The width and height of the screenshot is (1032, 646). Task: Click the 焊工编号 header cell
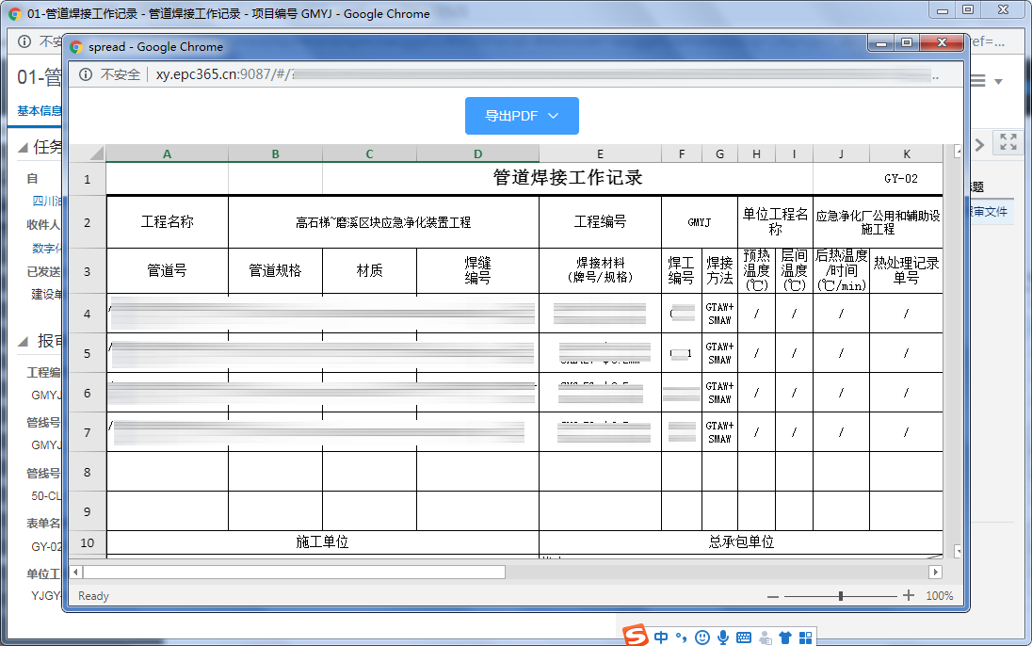point(682,271)
